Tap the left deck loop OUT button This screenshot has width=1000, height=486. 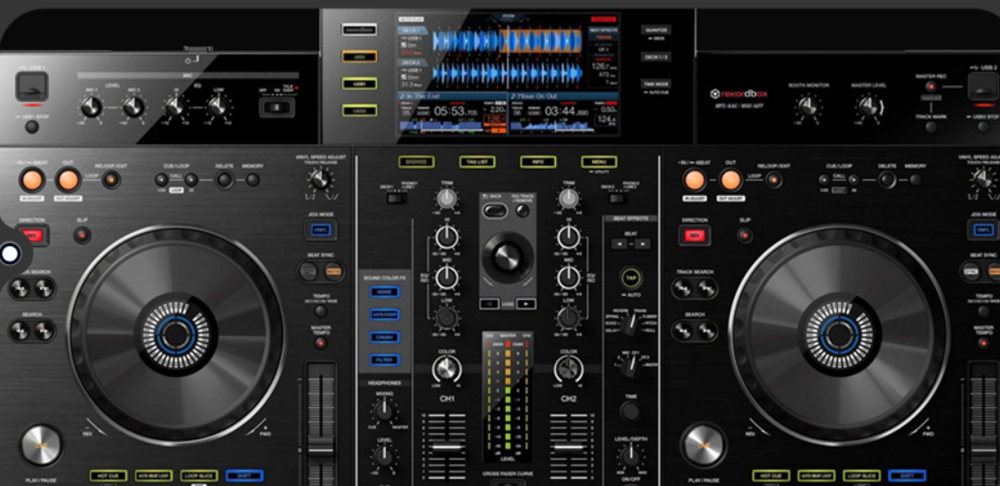[68, 181]
